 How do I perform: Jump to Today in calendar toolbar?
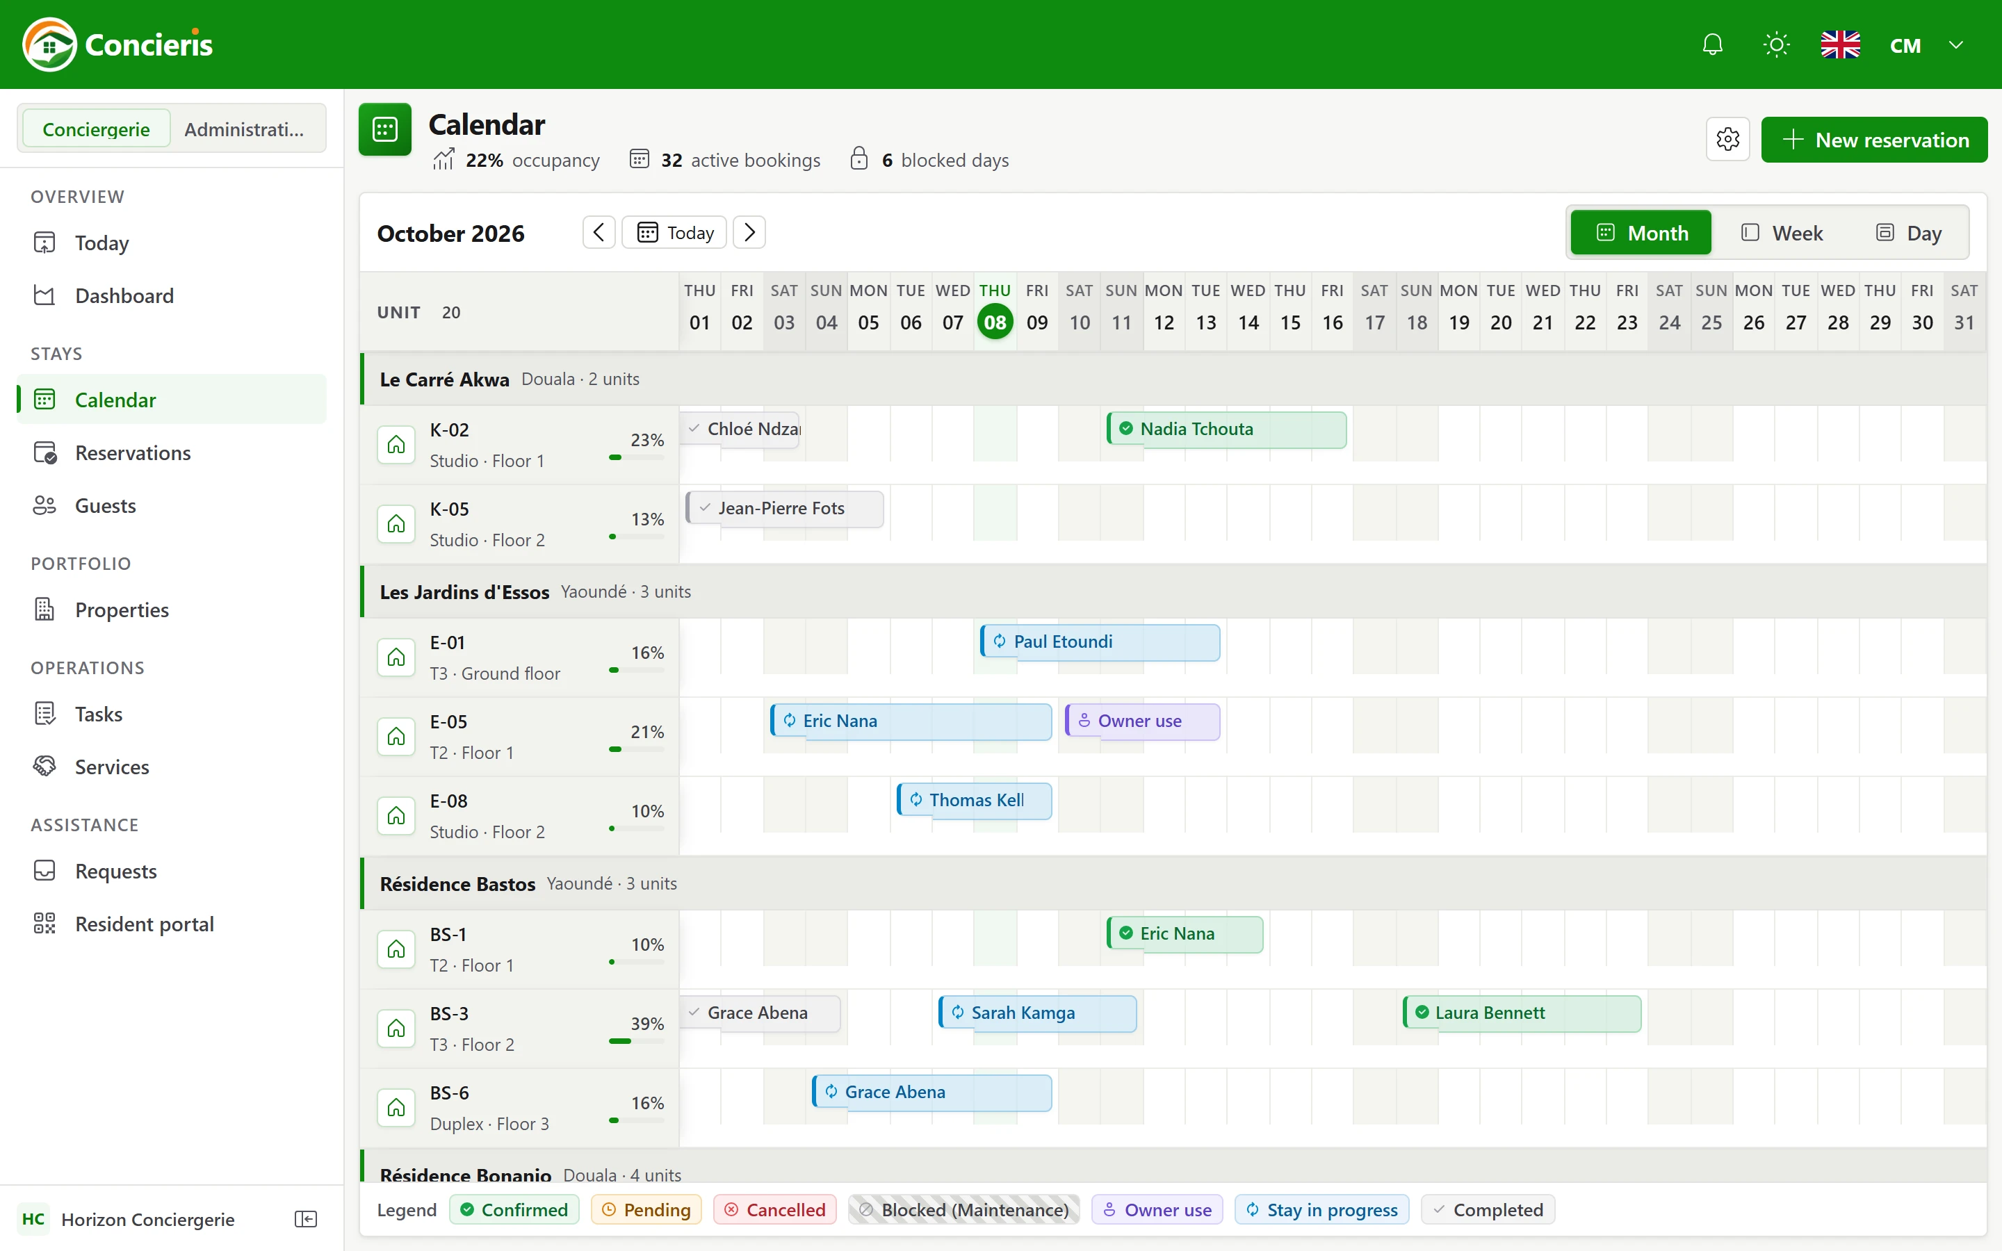[x=674, y=233]
